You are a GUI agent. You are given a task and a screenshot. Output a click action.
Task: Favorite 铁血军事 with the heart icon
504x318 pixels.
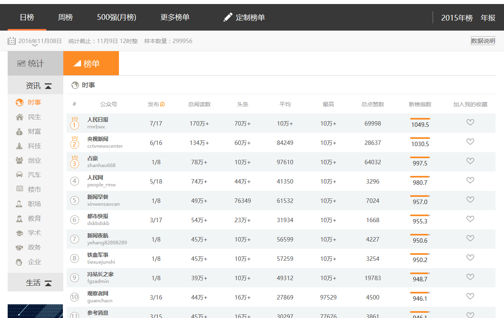(470, 258)
